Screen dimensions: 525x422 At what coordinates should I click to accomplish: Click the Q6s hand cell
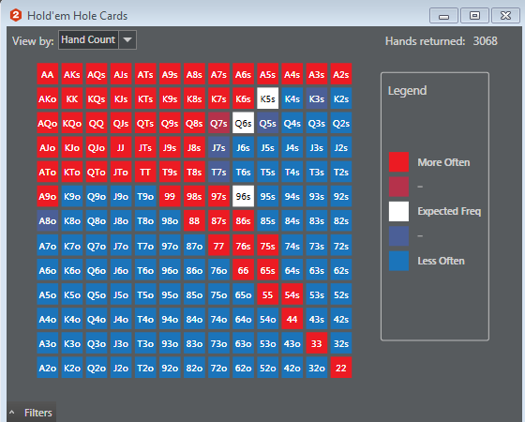pyautogui.click(x=243, y=123)
